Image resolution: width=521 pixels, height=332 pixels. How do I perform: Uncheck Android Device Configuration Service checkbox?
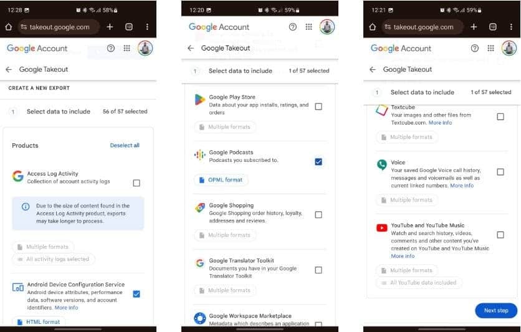[136, 294]
